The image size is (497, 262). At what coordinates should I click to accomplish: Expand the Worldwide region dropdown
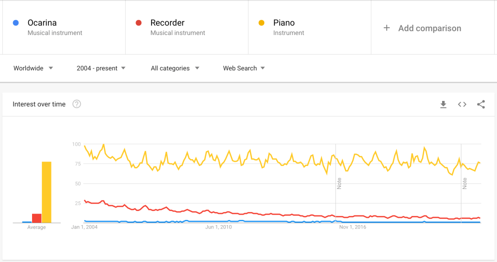pos(33,68)
